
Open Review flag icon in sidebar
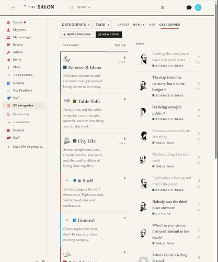(8, 45)
